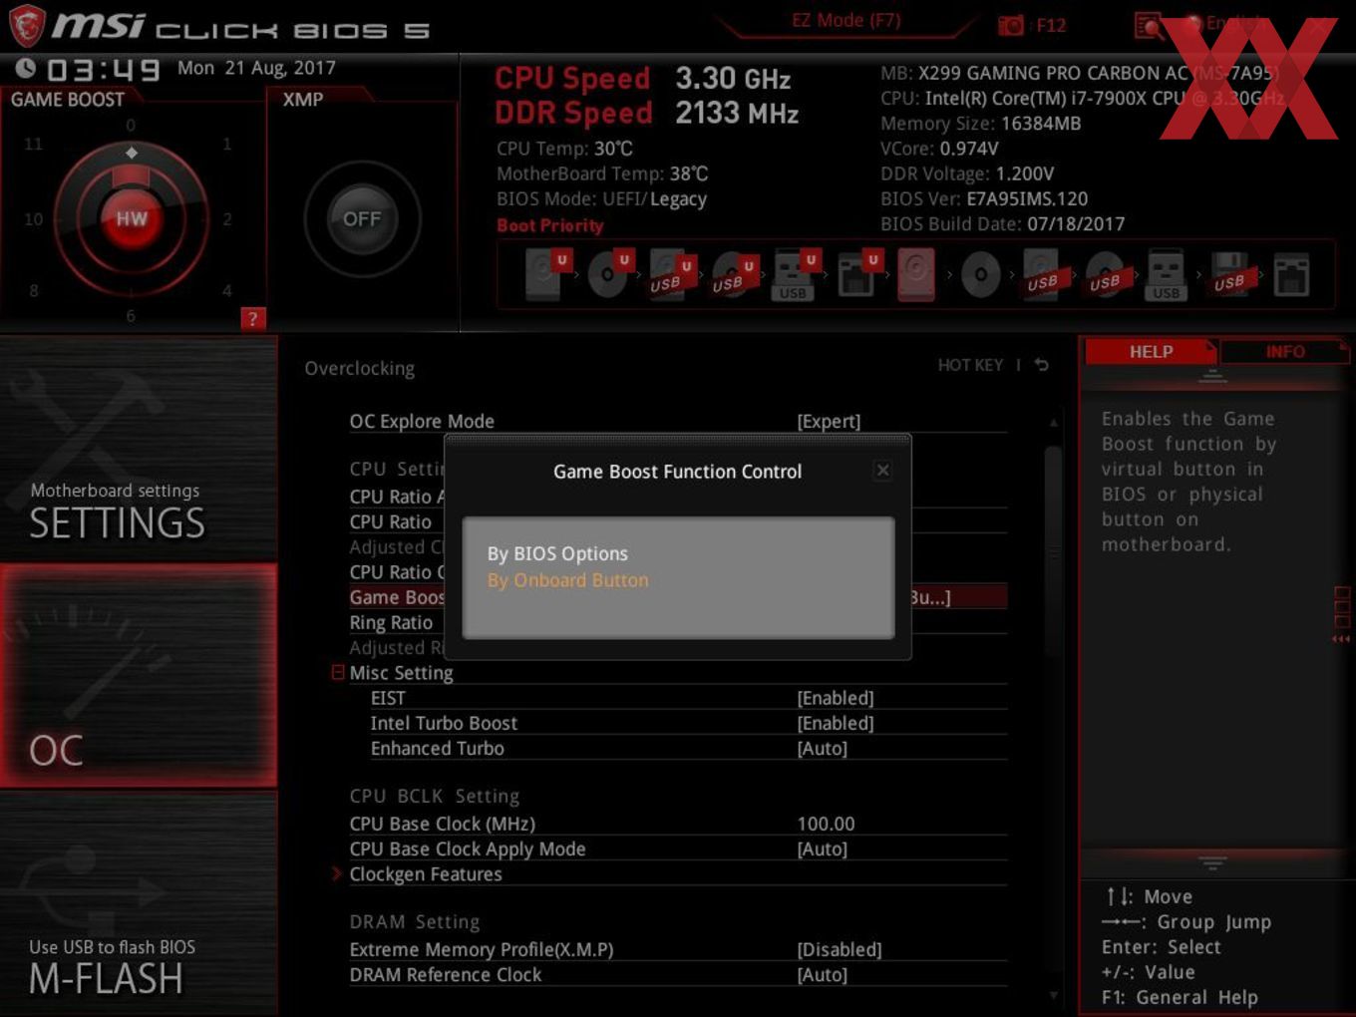This screenshot has width=1356, height=1017.
Task: Click the back arrow next to HOT KEY
Action: pos(1042,365)
